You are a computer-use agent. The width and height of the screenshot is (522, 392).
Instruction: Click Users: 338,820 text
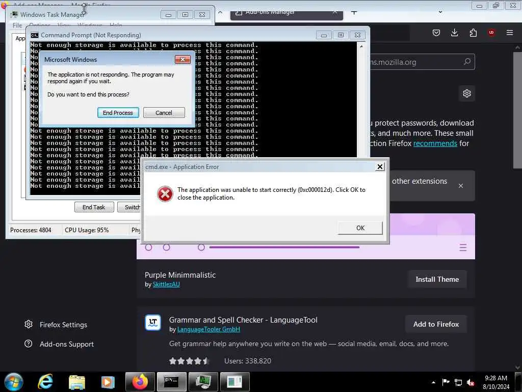tap(248, 361)
